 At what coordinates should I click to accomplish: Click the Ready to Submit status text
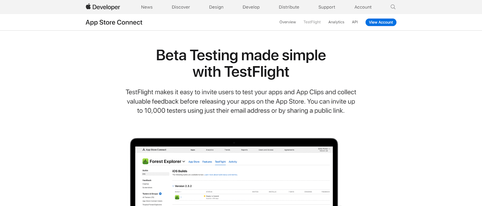pos(212,196)
